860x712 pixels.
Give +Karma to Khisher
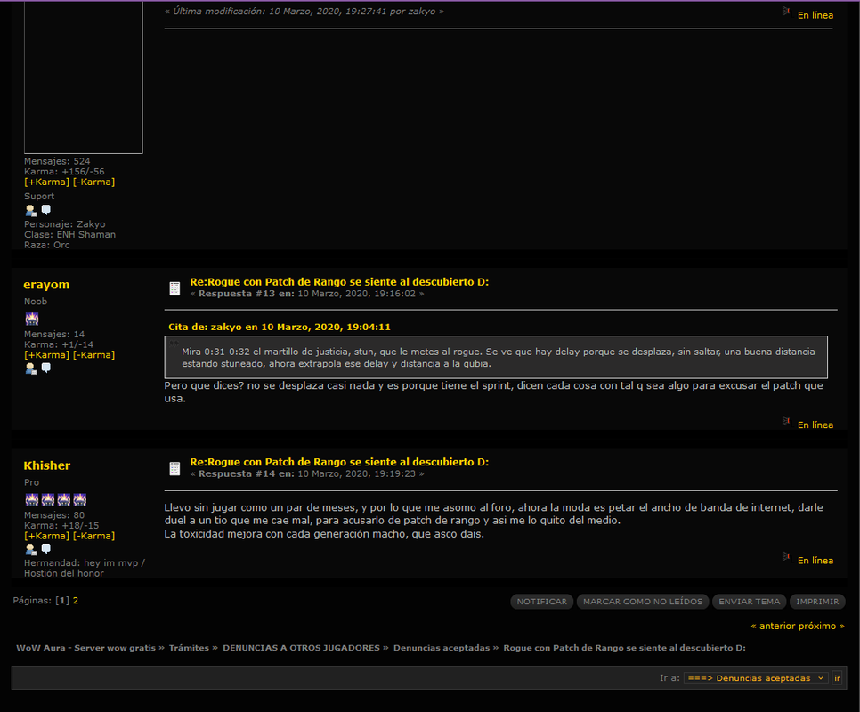[x=46, y=536]
